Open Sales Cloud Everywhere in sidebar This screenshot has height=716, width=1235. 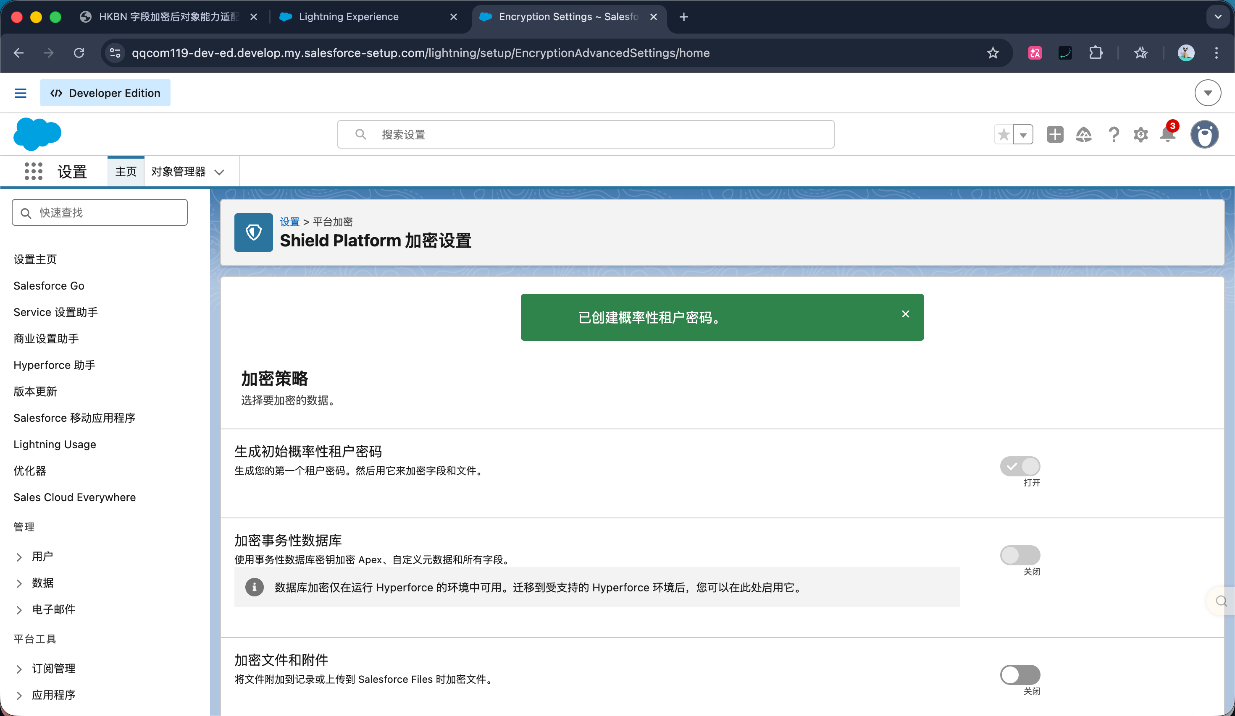[x=74, y=497]
